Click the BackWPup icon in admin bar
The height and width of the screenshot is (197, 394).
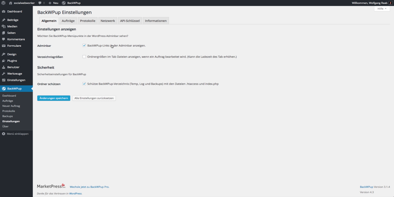coord(64,3)
